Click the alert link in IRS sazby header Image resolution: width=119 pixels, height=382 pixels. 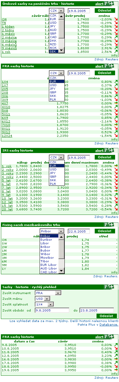(99, 150)
